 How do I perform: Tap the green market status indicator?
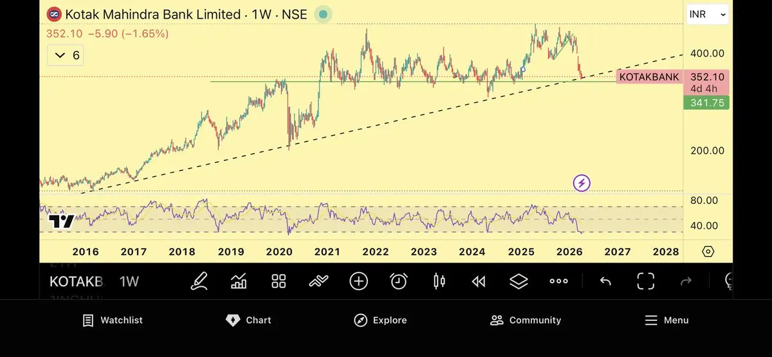[323, 14]
